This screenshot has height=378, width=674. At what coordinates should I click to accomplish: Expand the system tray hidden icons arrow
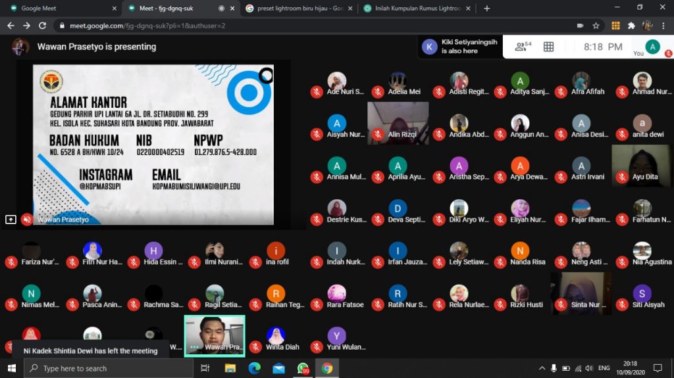[x=542, y=368]
